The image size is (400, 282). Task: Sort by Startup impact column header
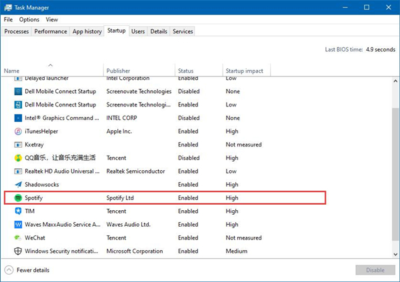click(x=247, y=69)
